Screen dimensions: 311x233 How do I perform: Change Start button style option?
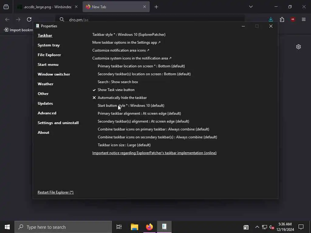(131, 106)
